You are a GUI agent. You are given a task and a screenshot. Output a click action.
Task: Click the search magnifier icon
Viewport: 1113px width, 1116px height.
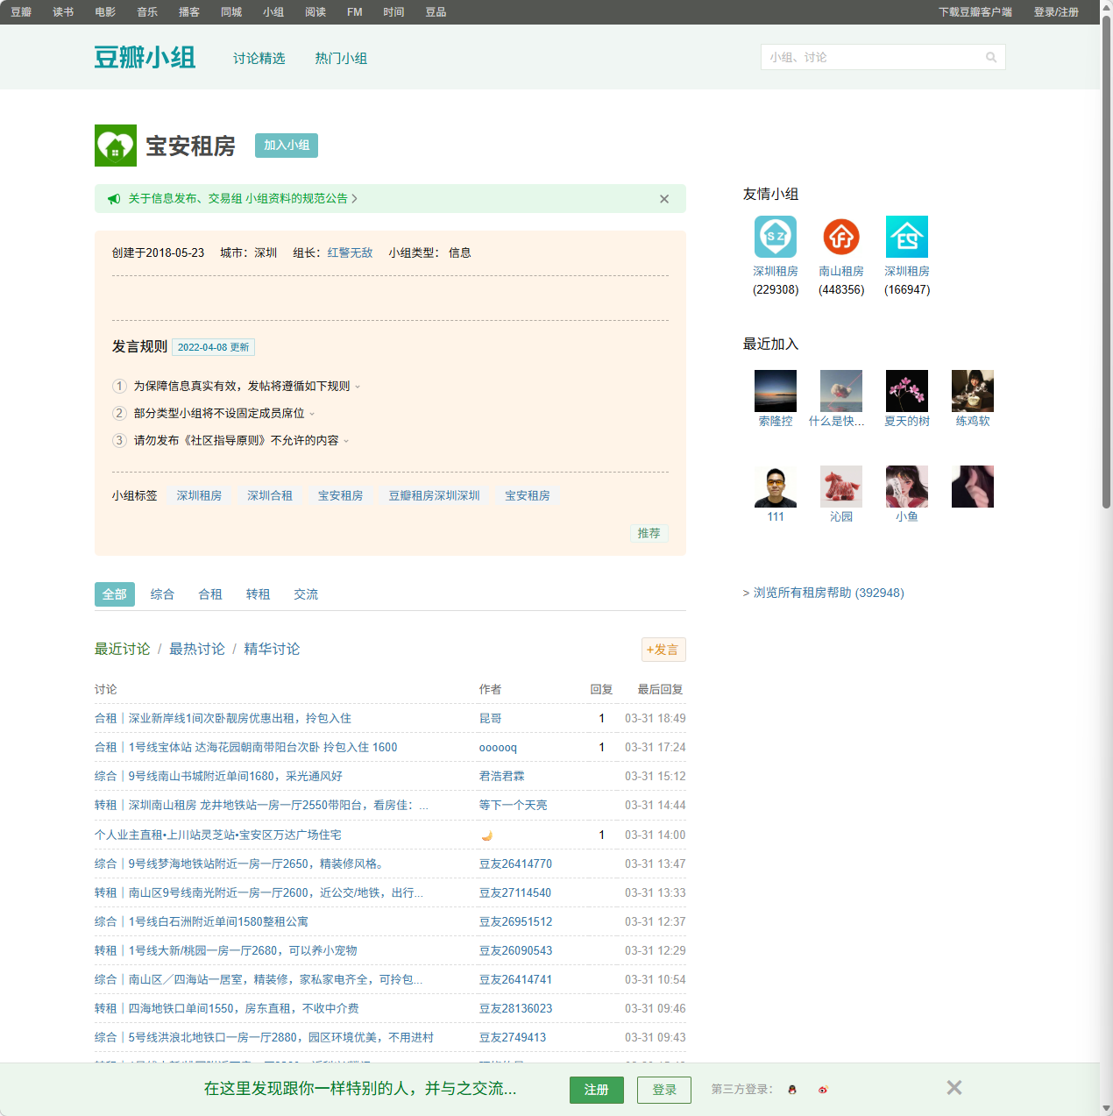(x=991, y=58)
